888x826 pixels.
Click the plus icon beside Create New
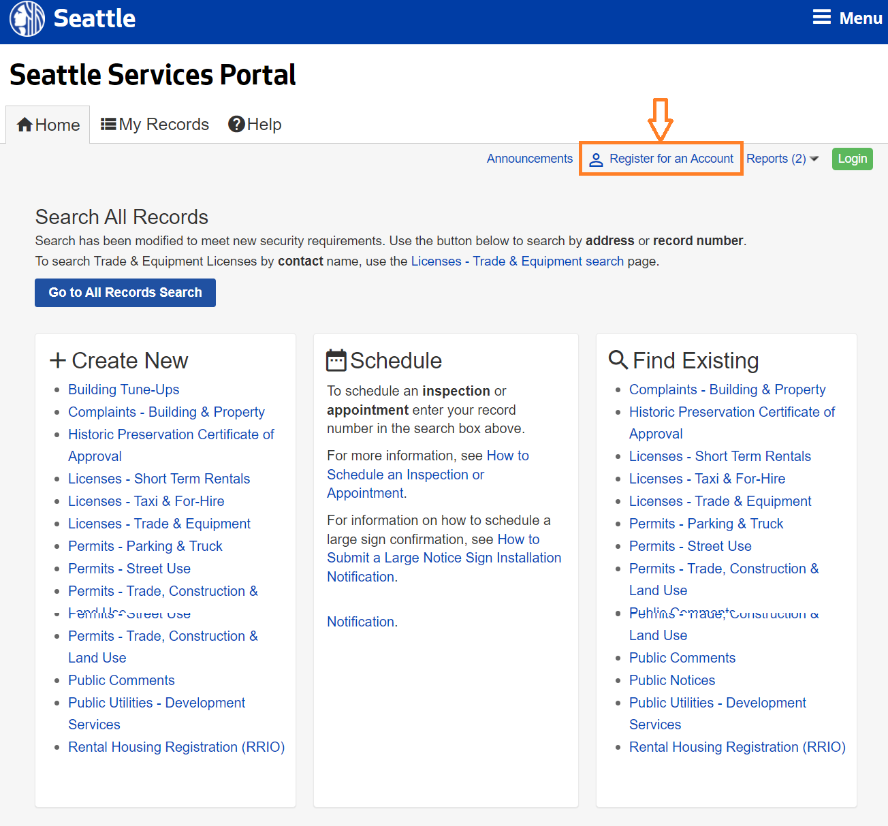point(58,360)
